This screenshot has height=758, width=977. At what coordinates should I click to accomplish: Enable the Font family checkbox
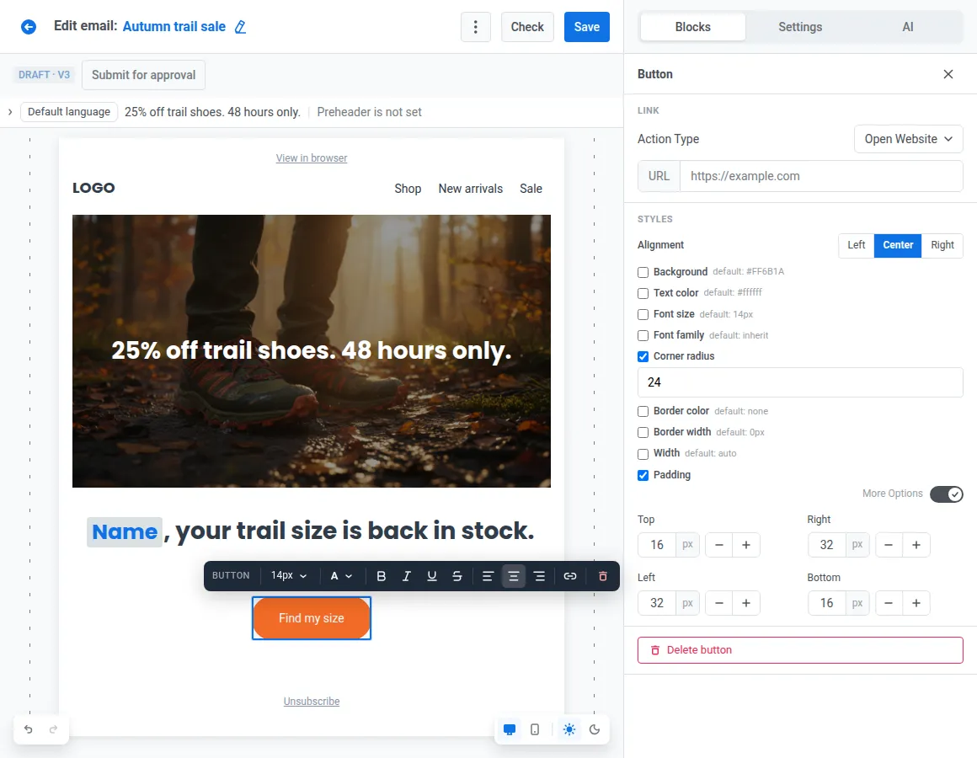[643, 336]
